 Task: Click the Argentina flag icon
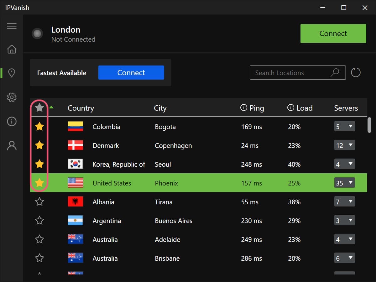coord(76,221)
